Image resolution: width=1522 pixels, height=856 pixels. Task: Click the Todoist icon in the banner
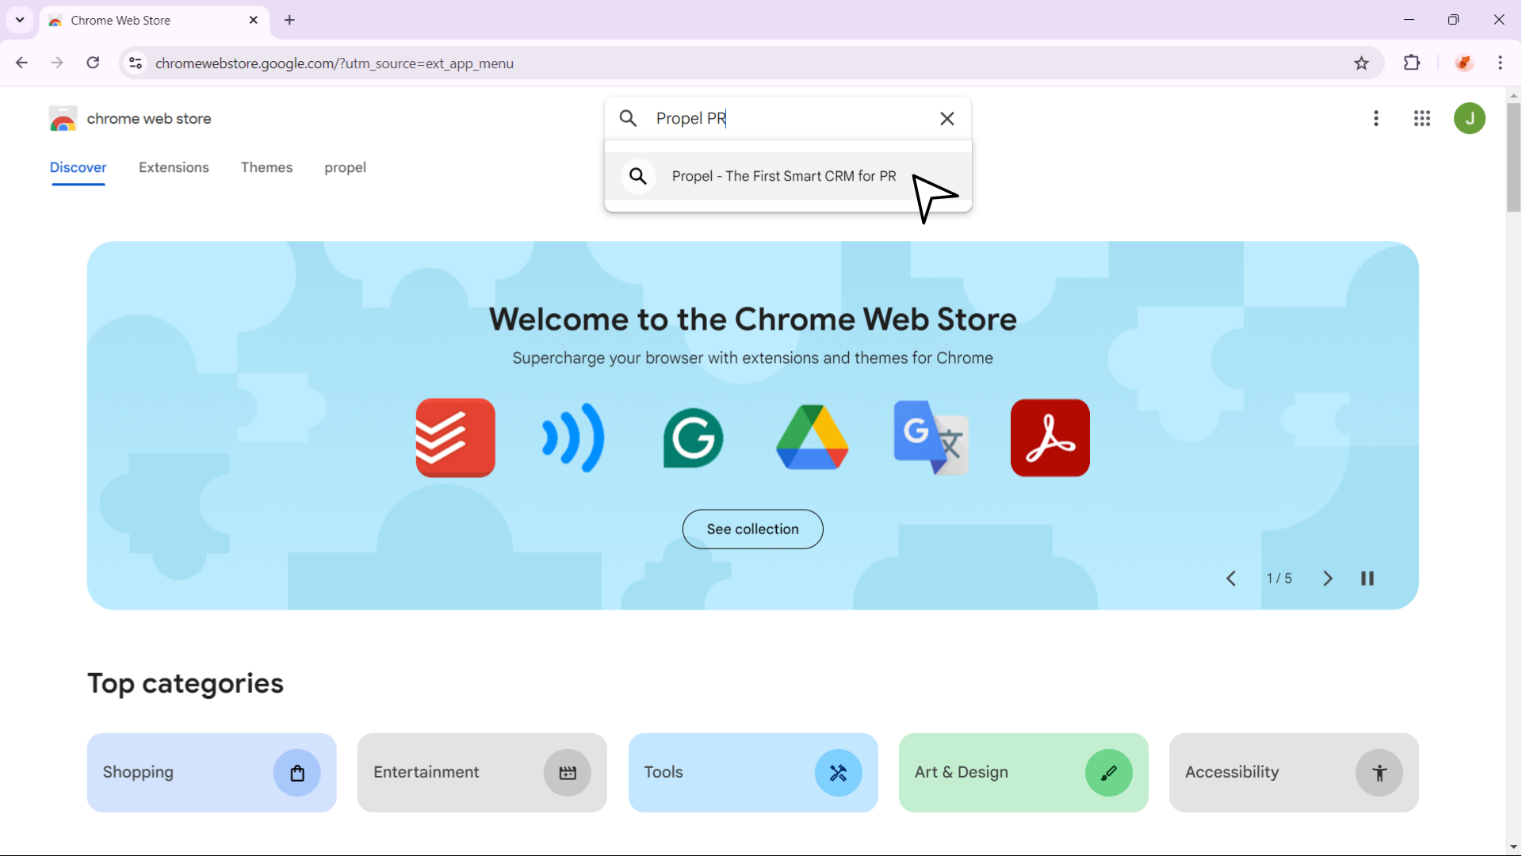(455, 438)
